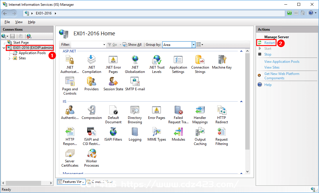Click Get New Web Platform Components

pyautogui.click(x=282, y=76)
